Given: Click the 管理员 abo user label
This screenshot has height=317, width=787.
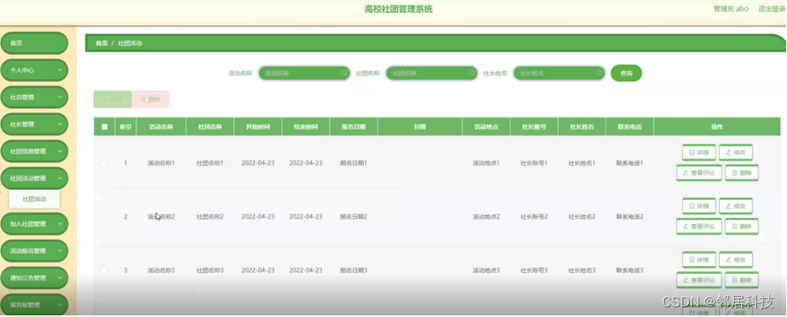Looking at the screenshot, I should 731,8.
